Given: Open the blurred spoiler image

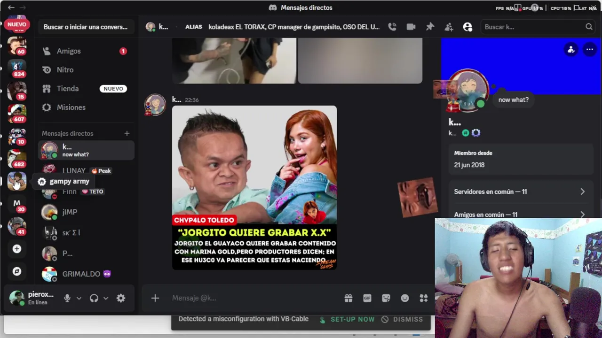Looking at the screenshot, I should tap(360, 61).
